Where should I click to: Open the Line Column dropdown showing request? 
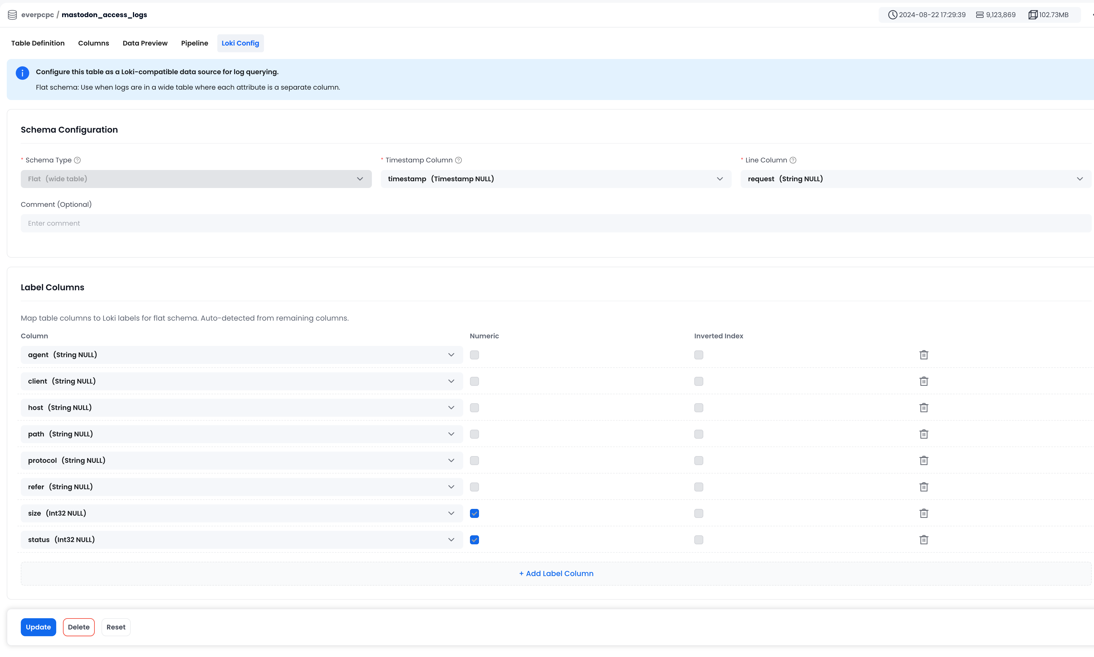click(x=1080, y=178)
